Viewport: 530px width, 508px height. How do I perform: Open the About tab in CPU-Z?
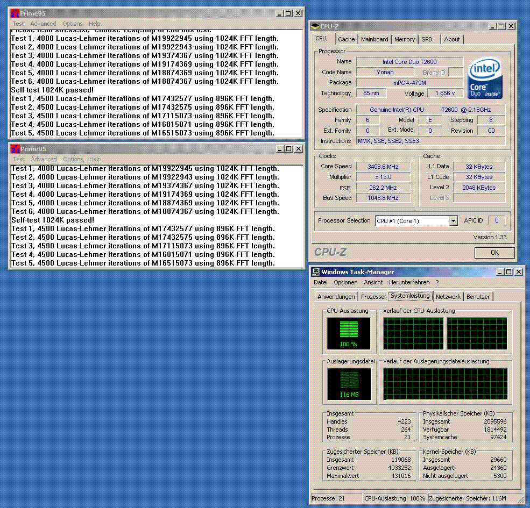pos(451,39)
